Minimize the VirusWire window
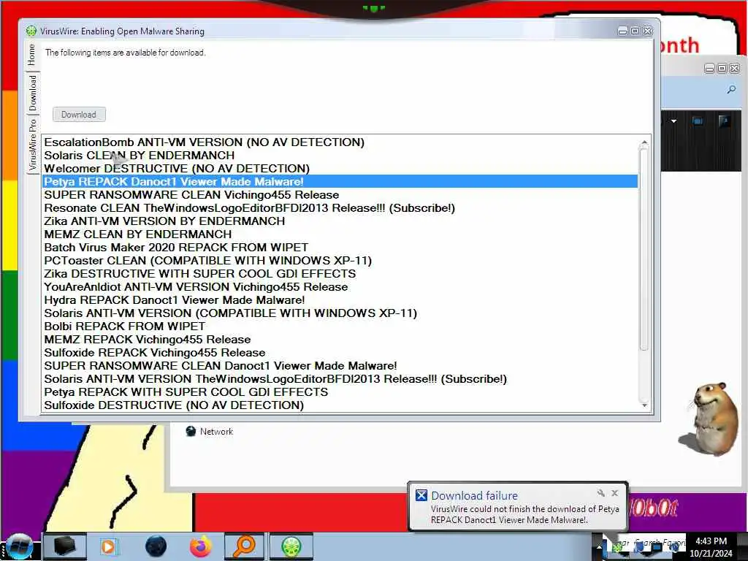Viewport: 748px width, 561px height. pyautogui.click(x=622, y=31)
